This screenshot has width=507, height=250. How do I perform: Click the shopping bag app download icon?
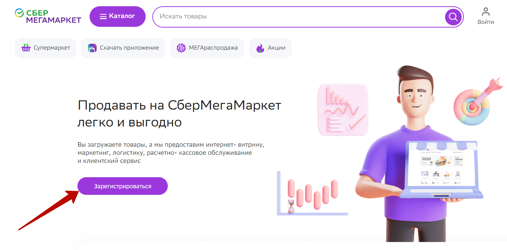[x=92, y=48]
